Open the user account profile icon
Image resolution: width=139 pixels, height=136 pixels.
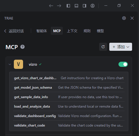point(93,6)
